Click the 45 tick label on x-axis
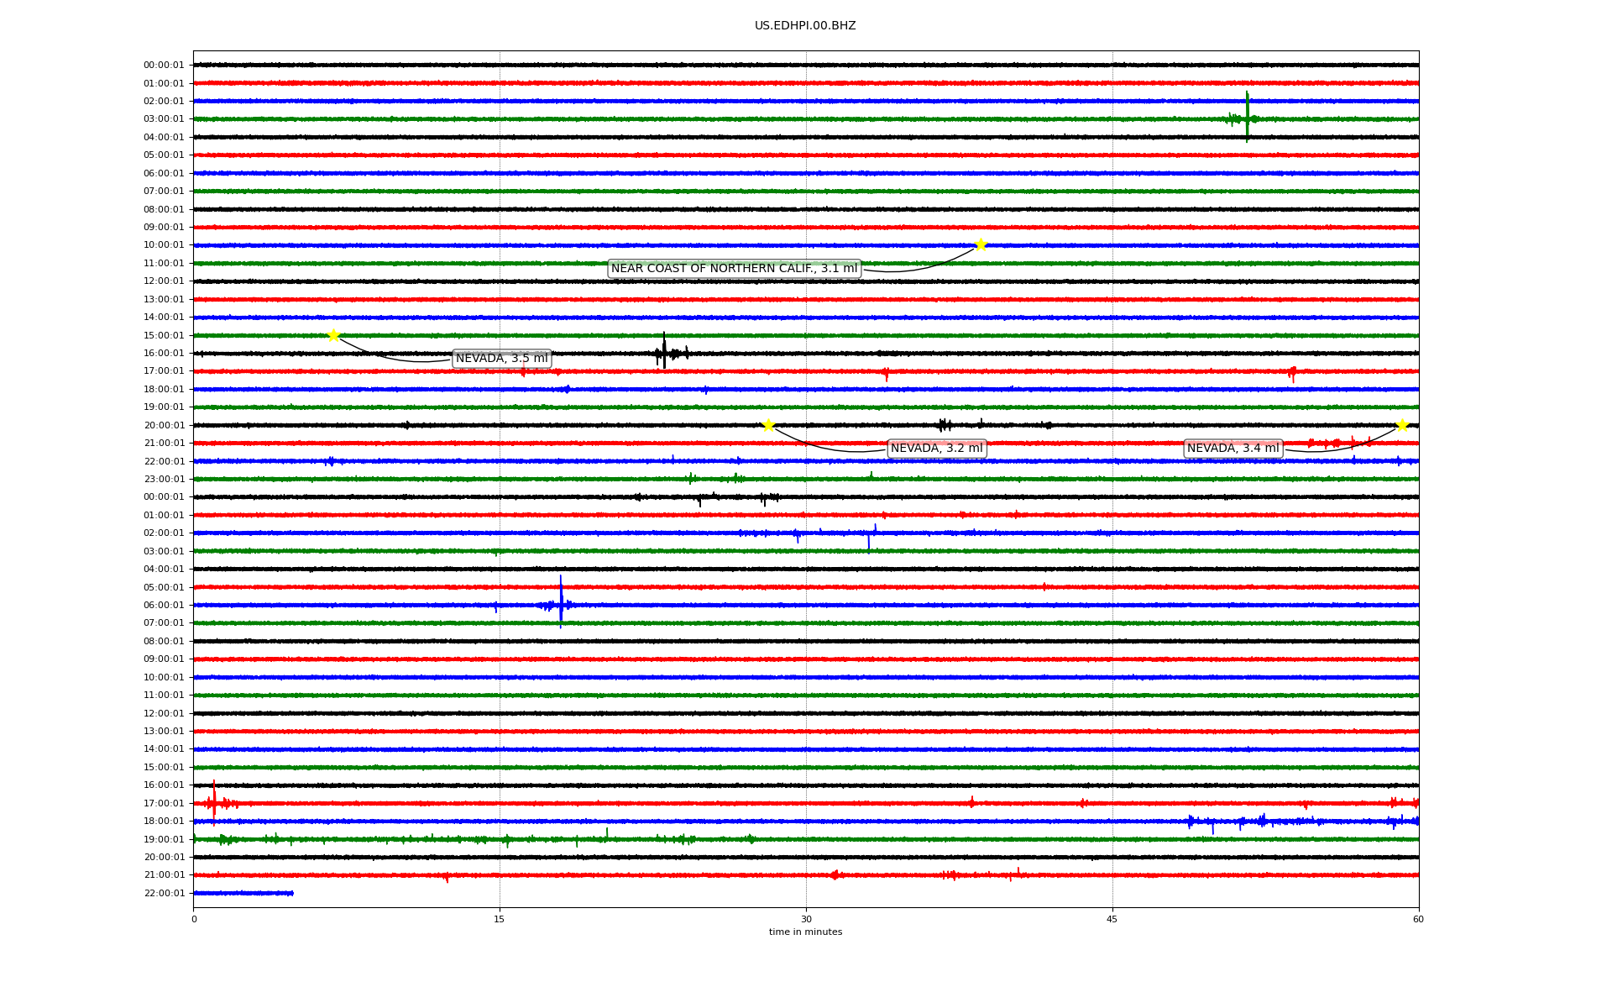Screen dimensions: 1612x1008 click(x=1112, y=919)
